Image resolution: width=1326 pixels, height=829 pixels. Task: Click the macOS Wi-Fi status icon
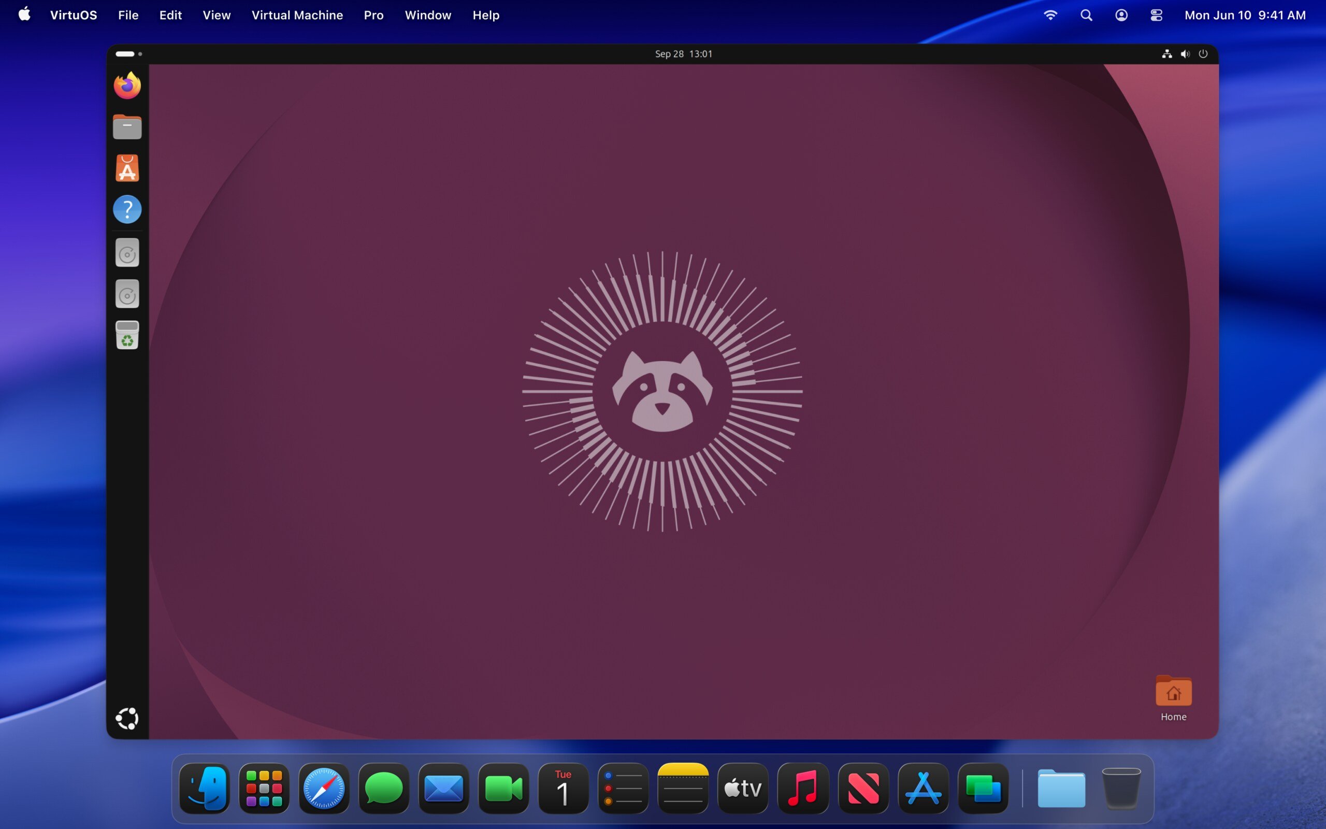coord(1050,16)
